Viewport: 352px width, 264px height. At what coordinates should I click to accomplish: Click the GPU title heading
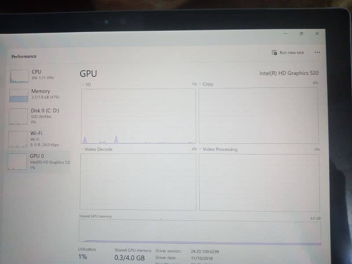click(88, 73)
